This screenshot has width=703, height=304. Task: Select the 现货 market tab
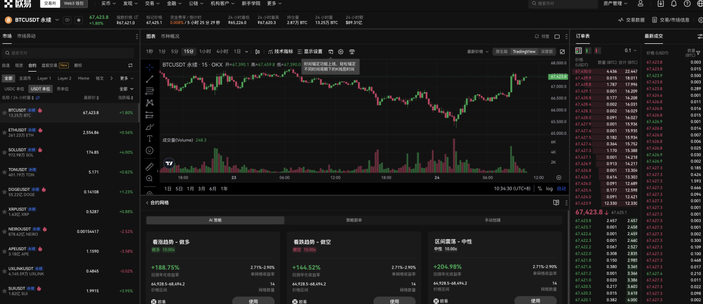pyautogui.click(x=19, y=65)
